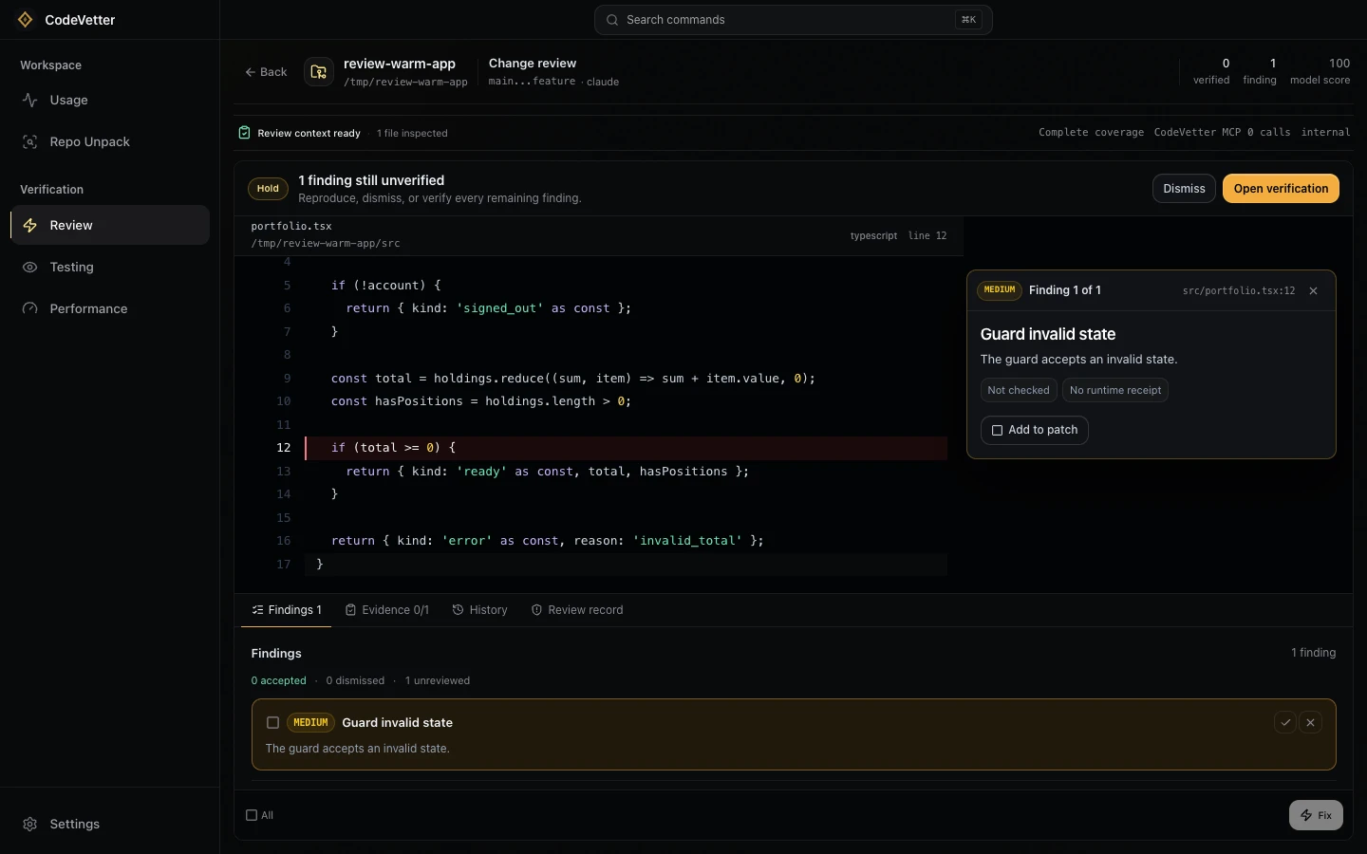Click the No runtime receipt tag
The width and height of the screenshot is (1367, 854).
pos(1115,390)
